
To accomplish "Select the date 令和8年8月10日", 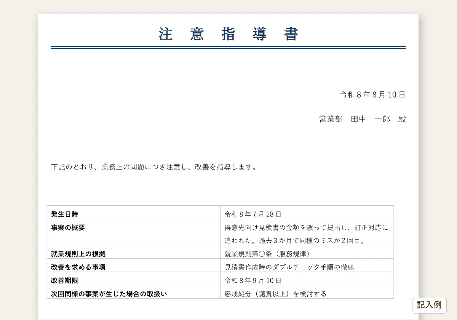I will pyautogui.click(x=372, y=95).
